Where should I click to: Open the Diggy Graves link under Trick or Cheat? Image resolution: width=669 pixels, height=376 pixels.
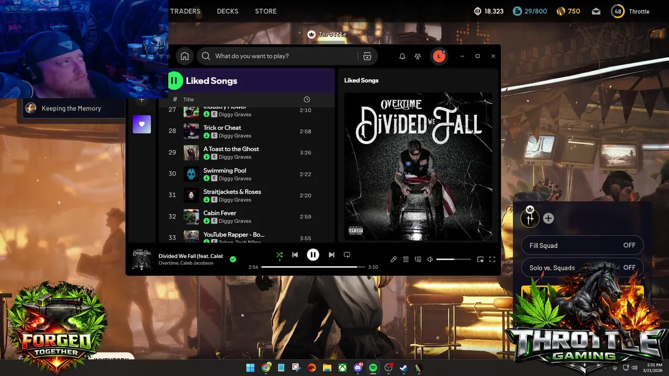[235, 136]
